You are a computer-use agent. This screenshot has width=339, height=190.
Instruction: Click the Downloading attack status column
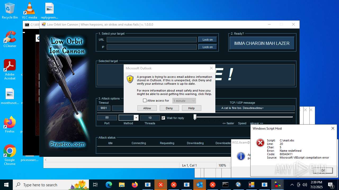pyautogui.click(x=195, y=143)
